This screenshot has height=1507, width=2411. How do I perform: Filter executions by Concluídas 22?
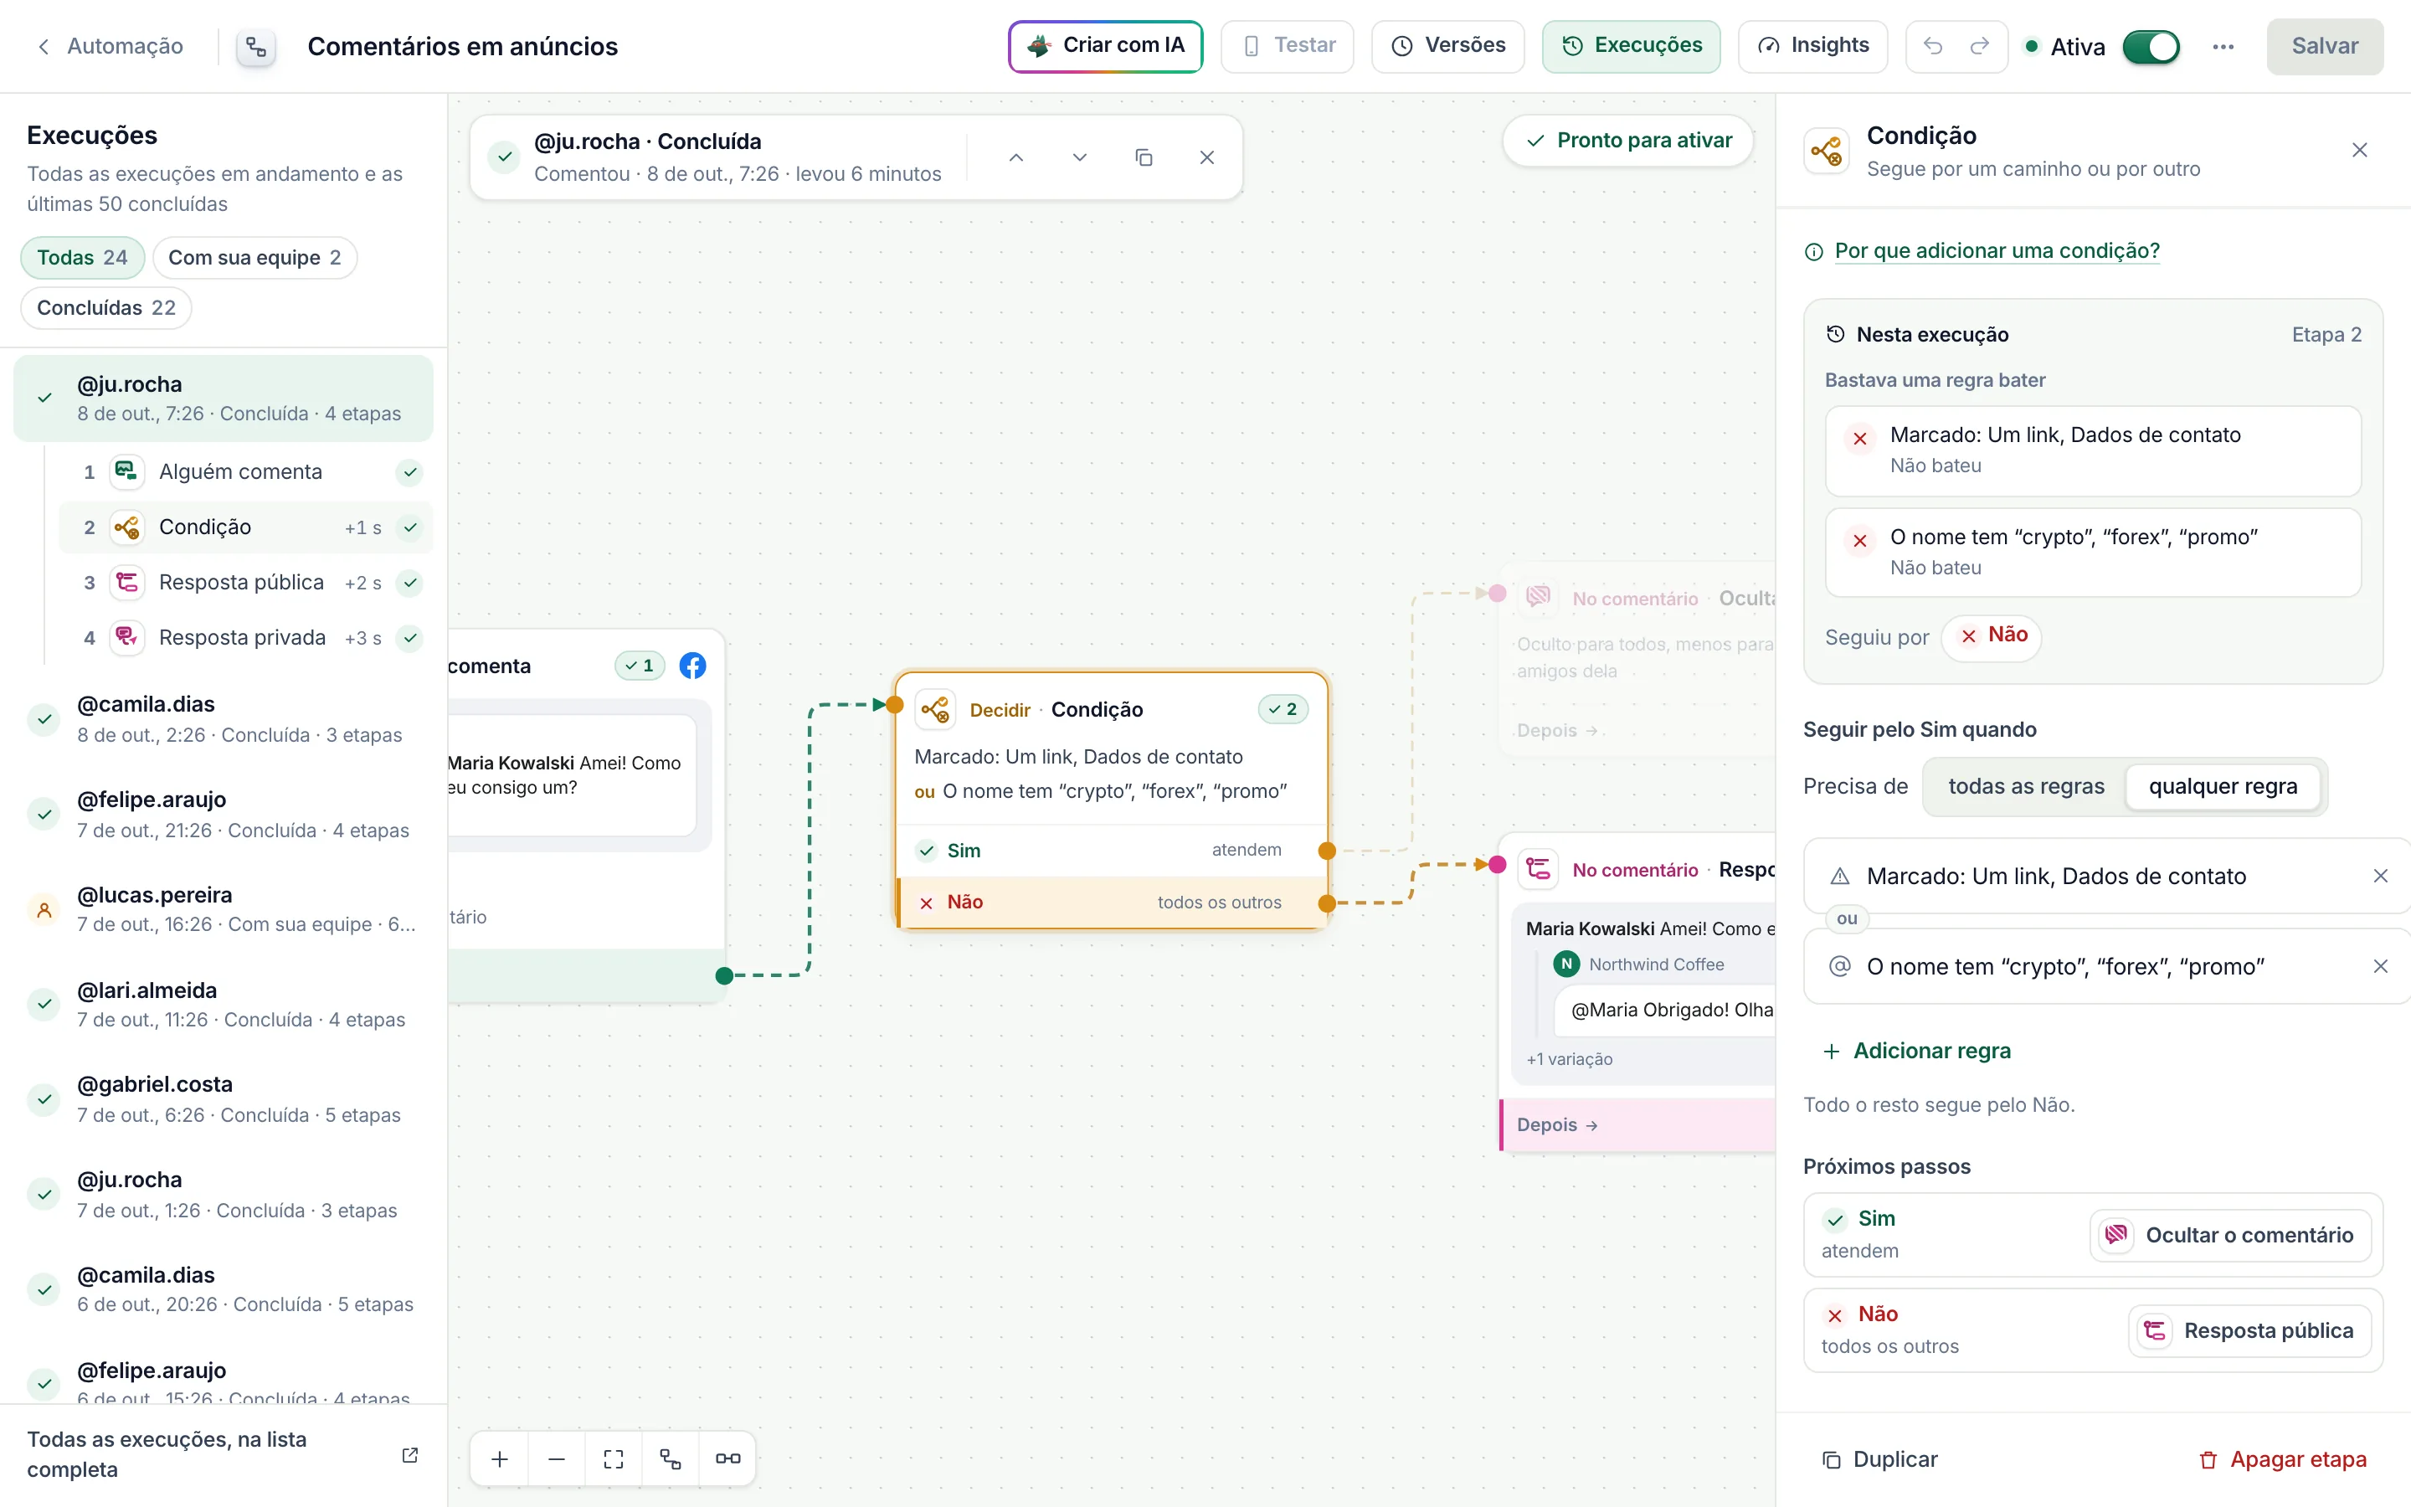point(105,308)
